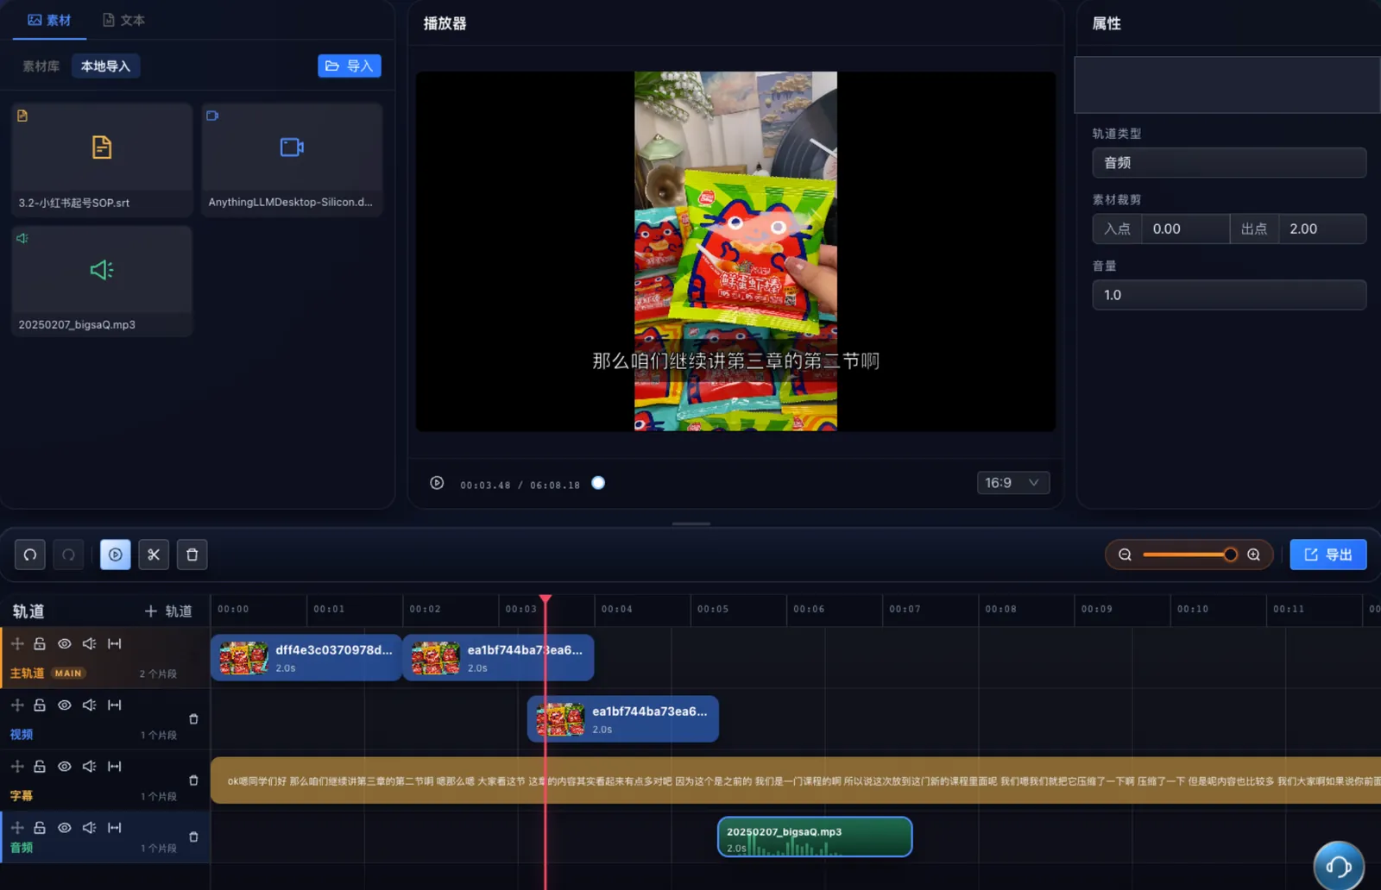The image size is (1381, 890).
Task: Jump to 00:05 on the timeline ruler
Action: (713, 609)
